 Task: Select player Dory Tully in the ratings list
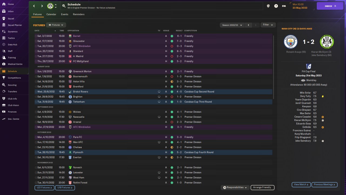pyautogui.click(x=305, y=96)
